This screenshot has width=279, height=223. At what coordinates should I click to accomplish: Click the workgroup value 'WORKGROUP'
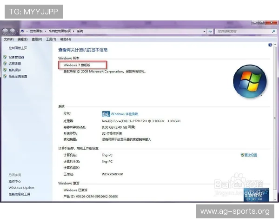(112, 174)
